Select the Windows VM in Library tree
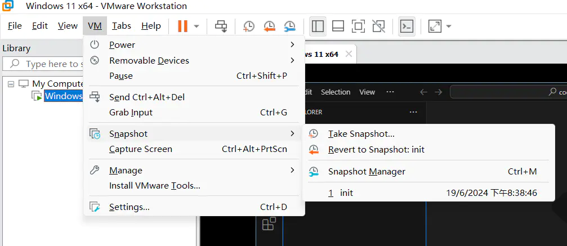The image size is (567, 246). pyautogui.click(x=64, y=96)
